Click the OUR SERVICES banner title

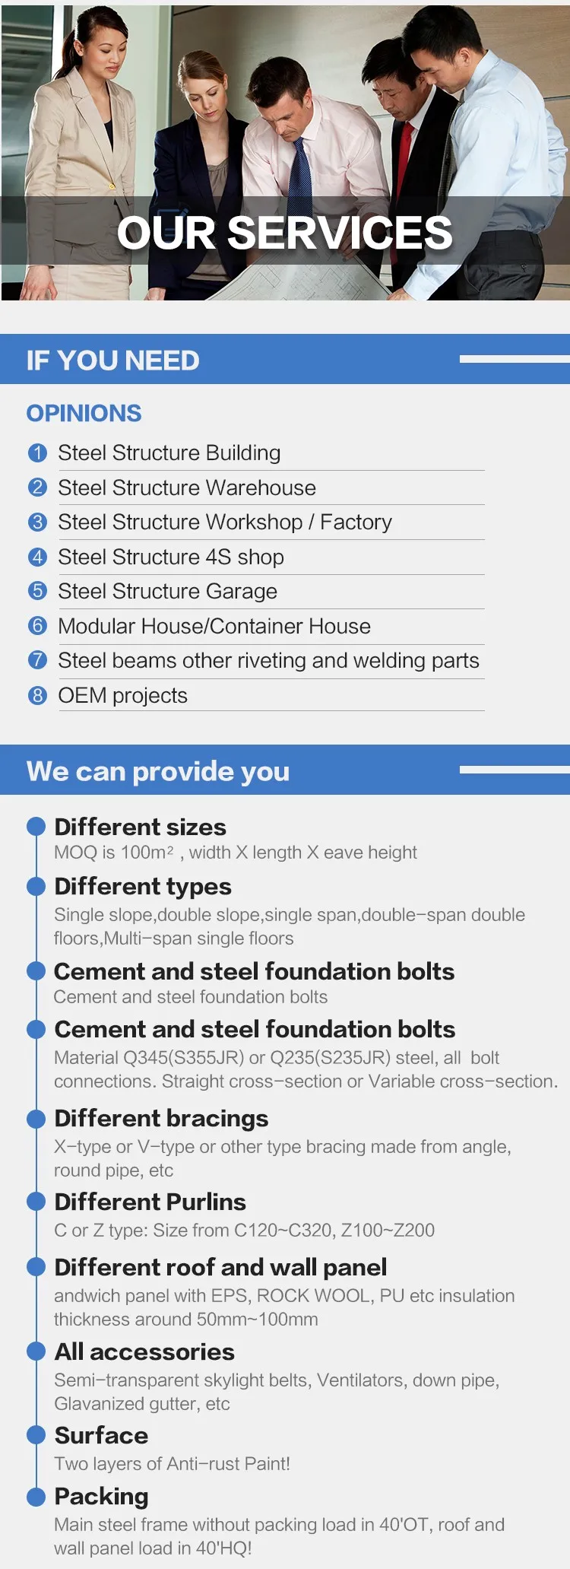(x=285, y=233)
